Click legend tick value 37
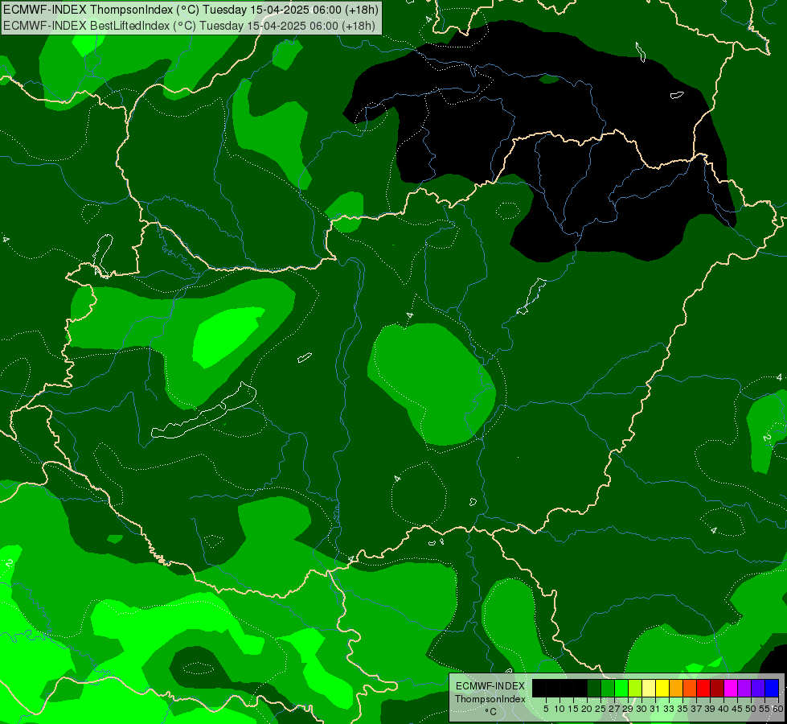The width and height of the screenshot is (787, 724). (696, 709)
